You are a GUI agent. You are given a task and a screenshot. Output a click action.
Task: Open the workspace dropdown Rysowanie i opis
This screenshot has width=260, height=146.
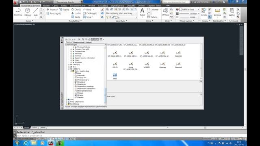(67, 2)
